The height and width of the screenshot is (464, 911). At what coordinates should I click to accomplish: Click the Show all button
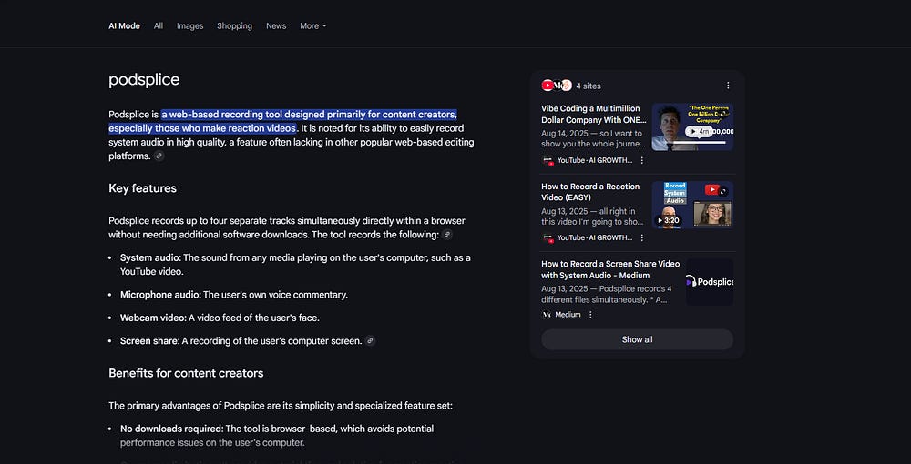(638, 339)
